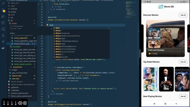The image size is (190, 107).
Task: Tap See All for Now Playing Movies
Action: (183, 96)
